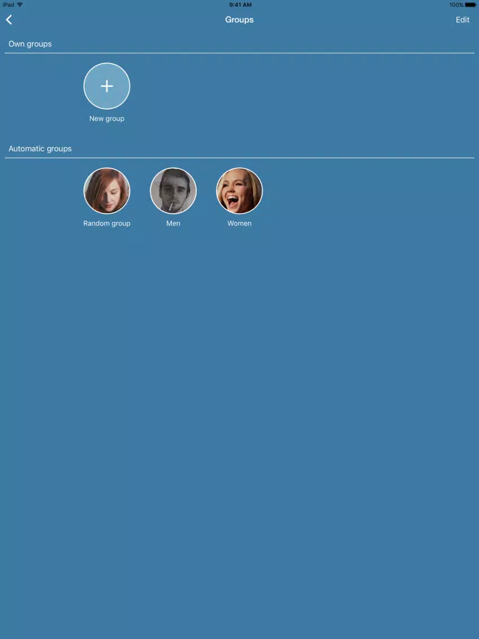Image resolution: width=479 pixels, height=639 pixels.
Task: Click the 'Automatic groups' section header
Action: (x=40, y=148)
